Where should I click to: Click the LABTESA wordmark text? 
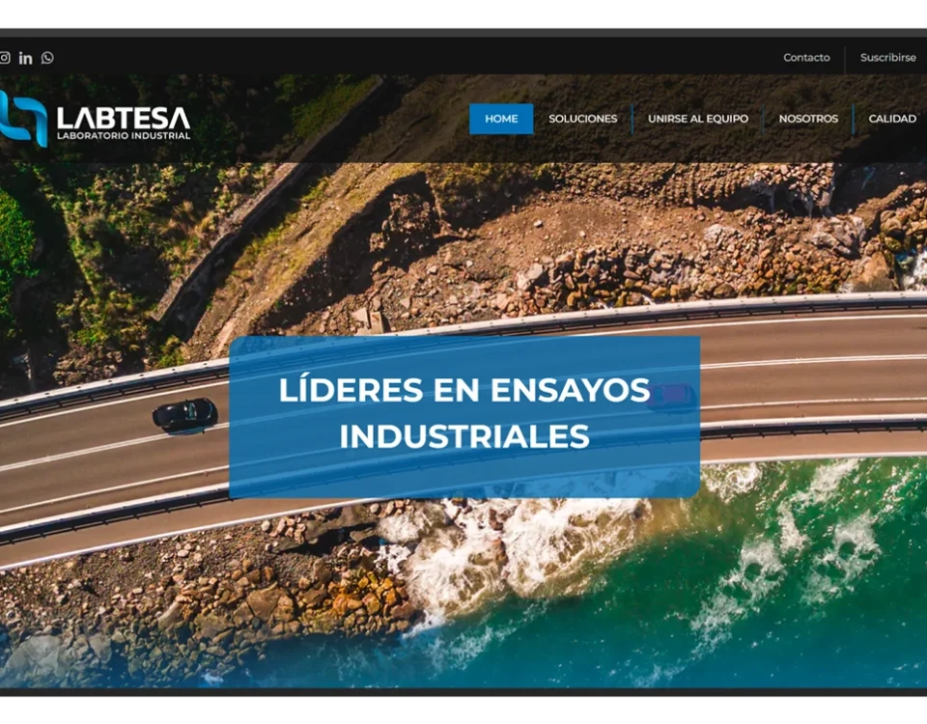[x=126, y=116]
